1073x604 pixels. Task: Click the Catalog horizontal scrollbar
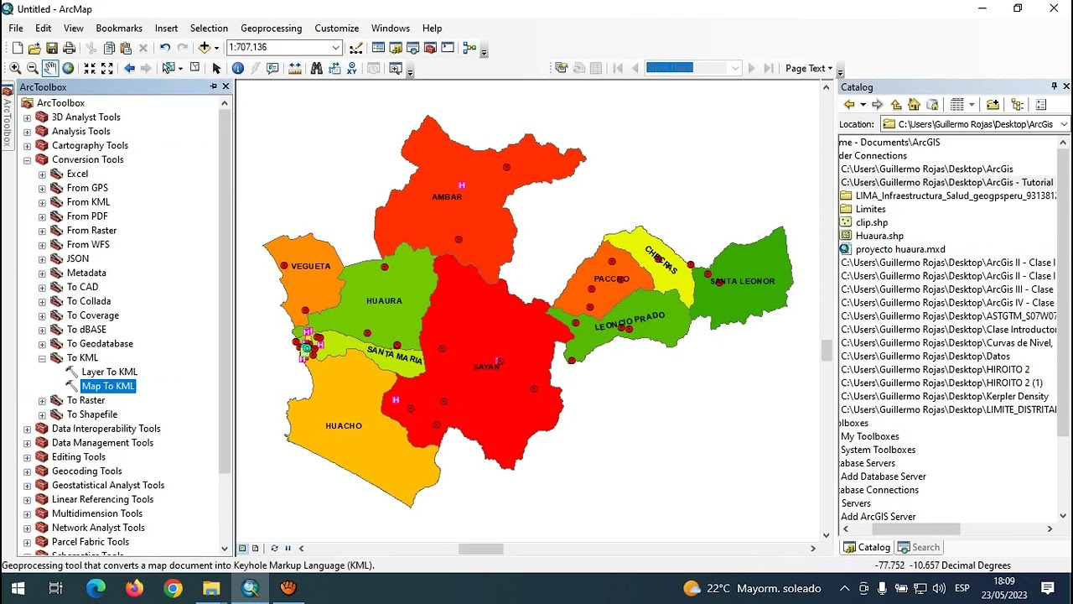(x=915, y=529)
